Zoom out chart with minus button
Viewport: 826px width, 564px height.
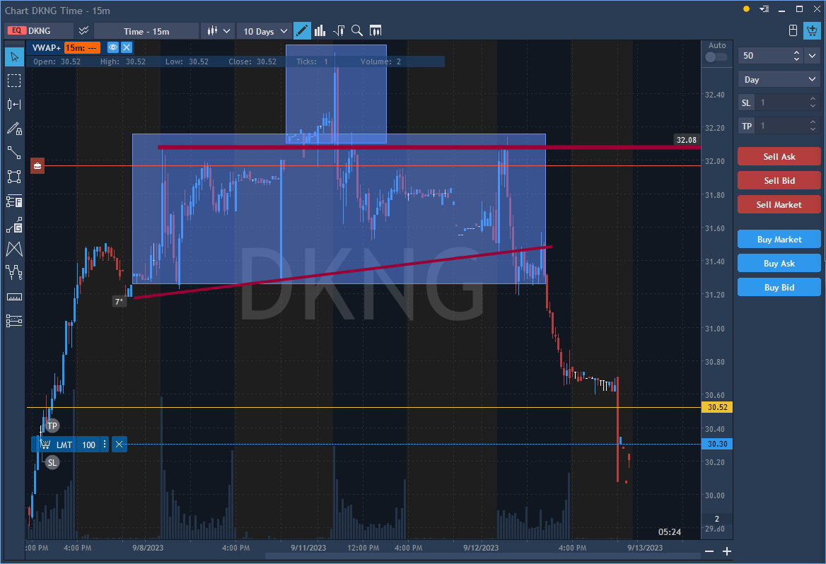pyautogui.click(x=709, y=551)
